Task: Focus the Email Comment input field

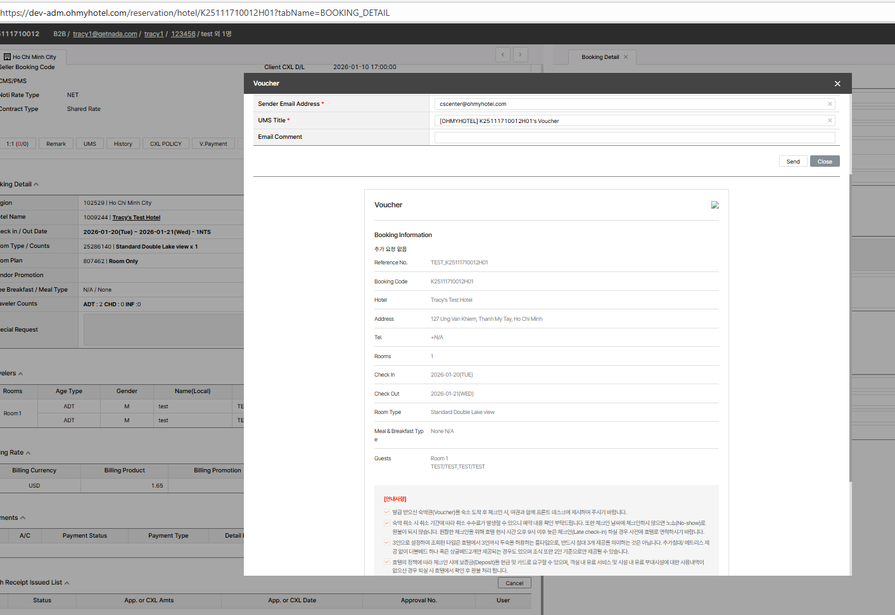Action: 634,138
